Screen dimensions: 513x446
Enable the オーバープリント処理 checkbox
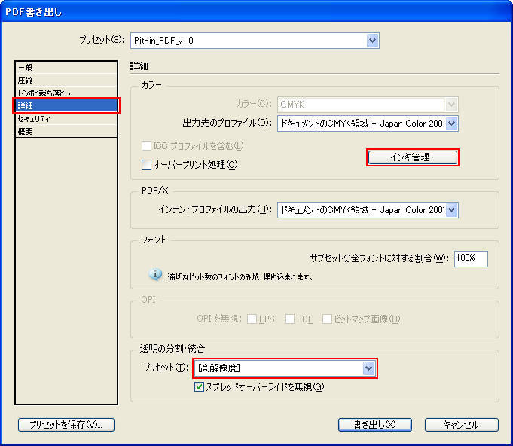click(x=147, y=164)
